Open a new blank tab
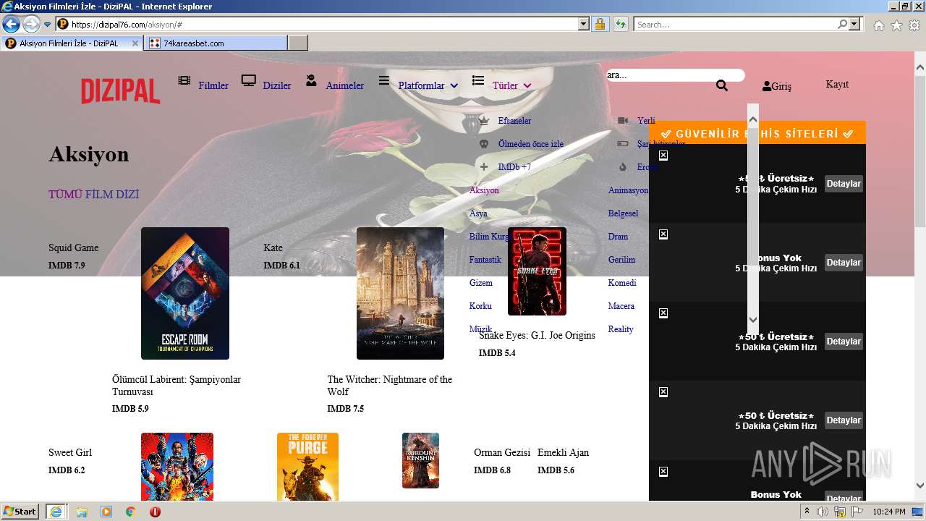The width and height of the screenshot is (926, 521). pyautogui.click(x=298, y=43)
